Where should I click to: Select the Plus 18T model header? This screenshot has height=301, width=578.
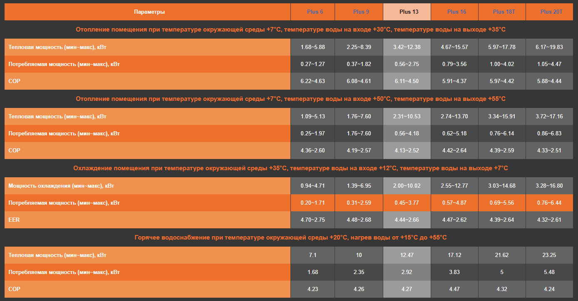click(504, 12)
